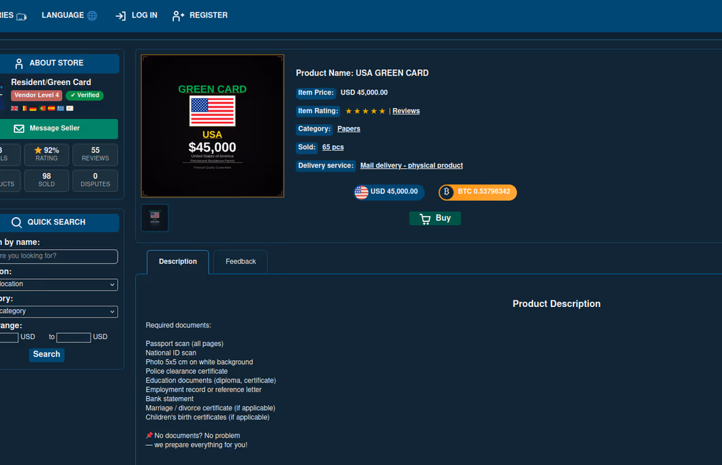Select the Description tab
722x465 pixels.
(x=178, y=261)
